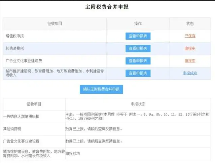The image size is (215, 163).
Task: Click the 状态 column header
Action: point(190,24)
